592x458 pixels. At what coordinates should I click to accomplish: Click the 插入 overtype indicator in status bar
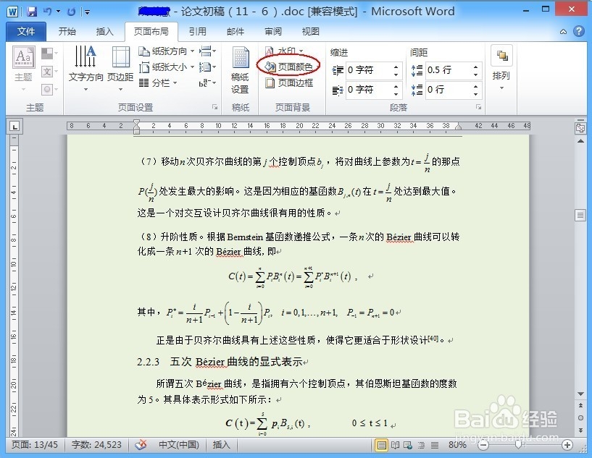220,444
